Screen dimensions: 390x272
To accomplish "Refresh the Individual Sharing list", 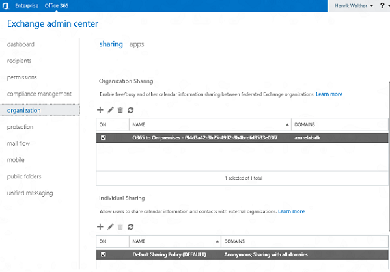I will click(131, 226).
